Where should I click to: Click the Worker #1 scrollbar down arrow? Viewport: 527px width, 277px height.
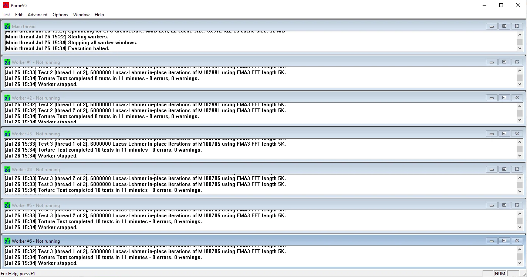(520, 84)
